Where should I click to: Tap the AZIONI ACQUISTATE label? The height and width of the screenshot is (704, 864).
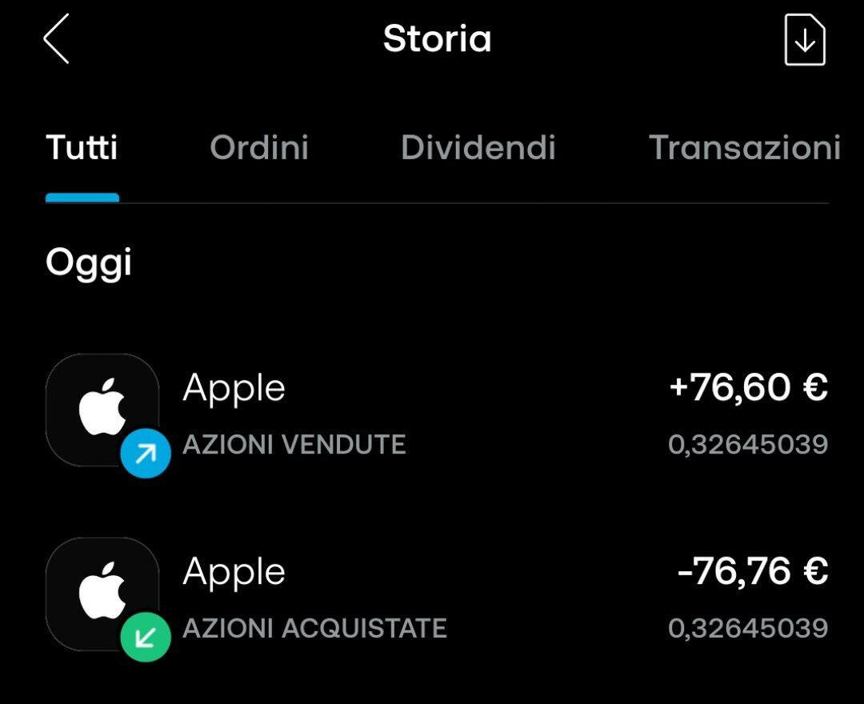pos(314,629)
